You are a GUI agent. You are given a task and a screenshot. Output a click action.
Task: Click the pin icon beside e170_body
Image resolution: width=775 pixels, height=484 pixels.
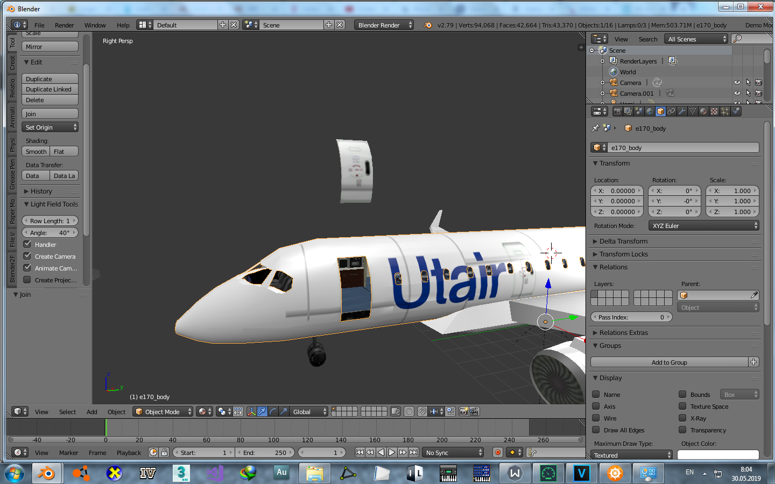tap(595, 128)
